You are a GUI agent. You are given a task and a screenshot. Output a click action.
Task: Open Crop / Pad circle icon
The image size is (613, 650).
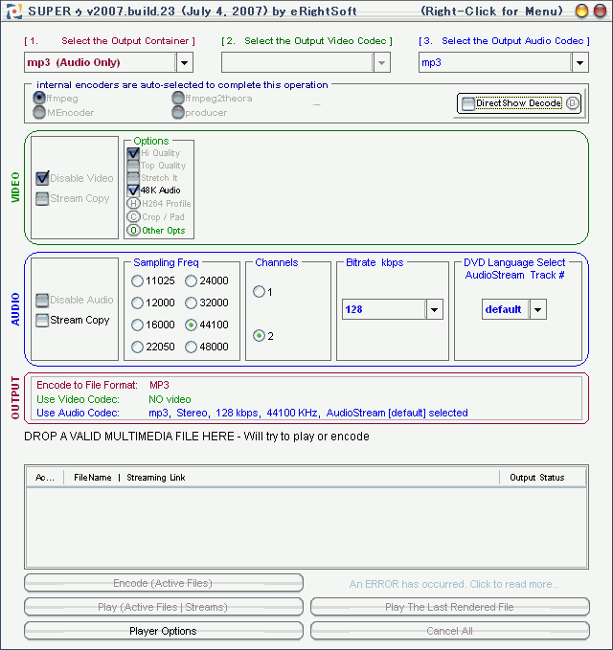coord(133,216)
